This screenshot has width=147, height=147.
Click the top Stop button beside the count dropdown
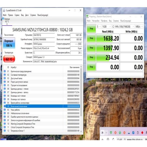coord(91,29)
